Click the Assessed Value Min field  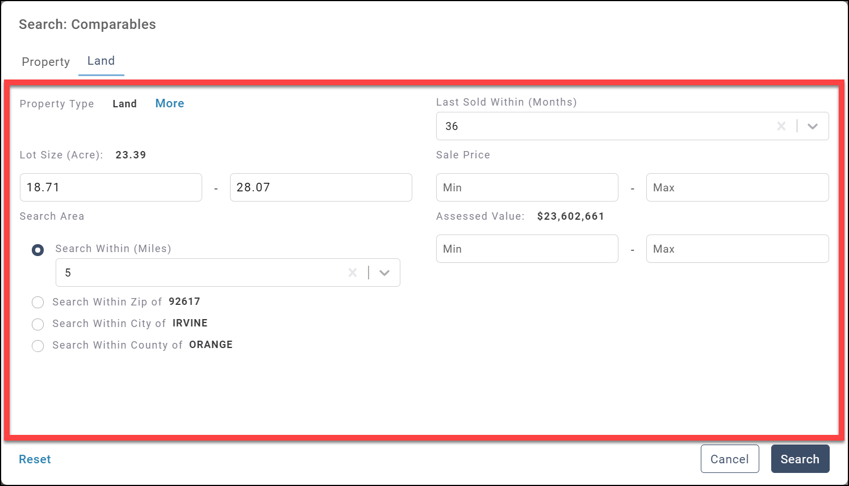(526, 249)
